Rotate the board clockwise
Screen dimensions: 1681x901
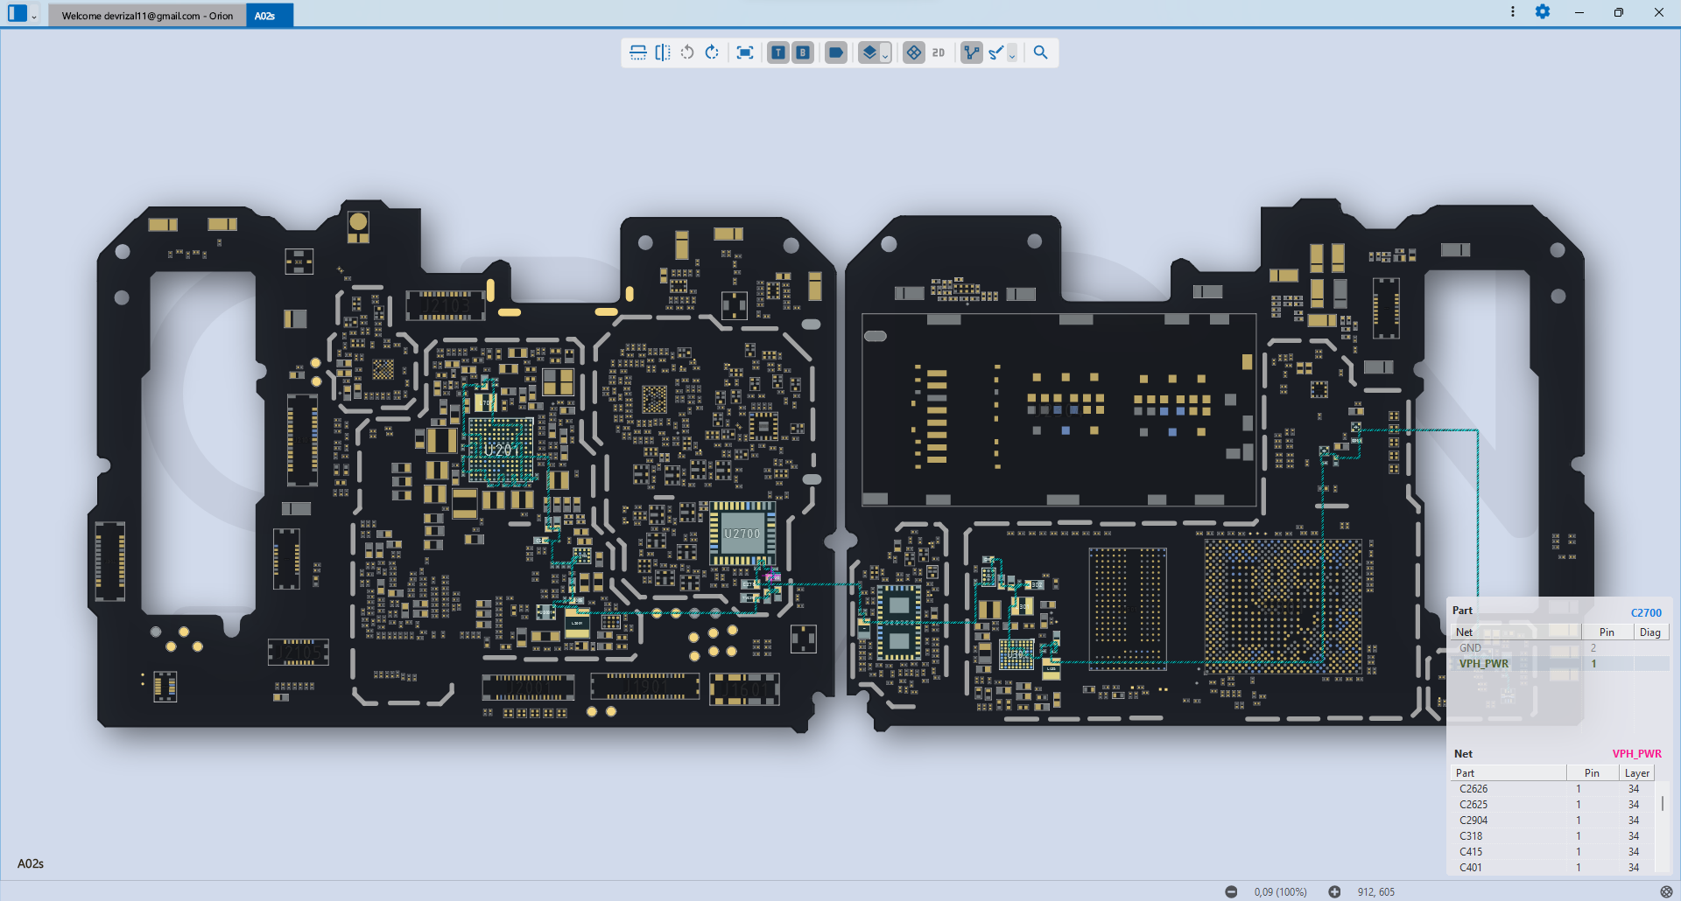712,52
